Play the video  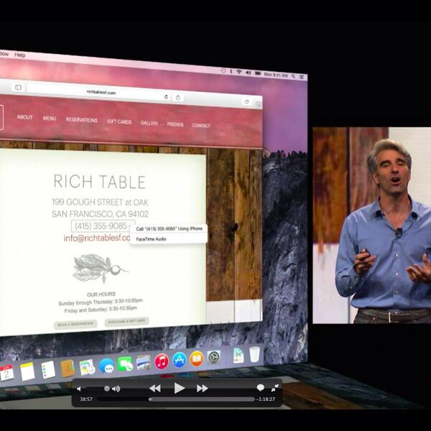(x=180, y=388)
